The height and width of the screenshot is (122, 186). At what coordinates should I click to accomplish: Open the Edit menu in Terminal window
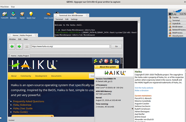click(67, 19)
